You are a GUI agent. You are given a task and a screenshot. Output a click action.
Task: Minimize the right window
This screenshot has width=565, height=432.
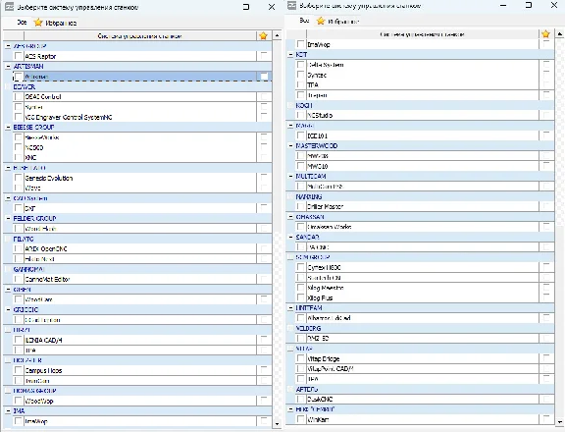point(503,6)
